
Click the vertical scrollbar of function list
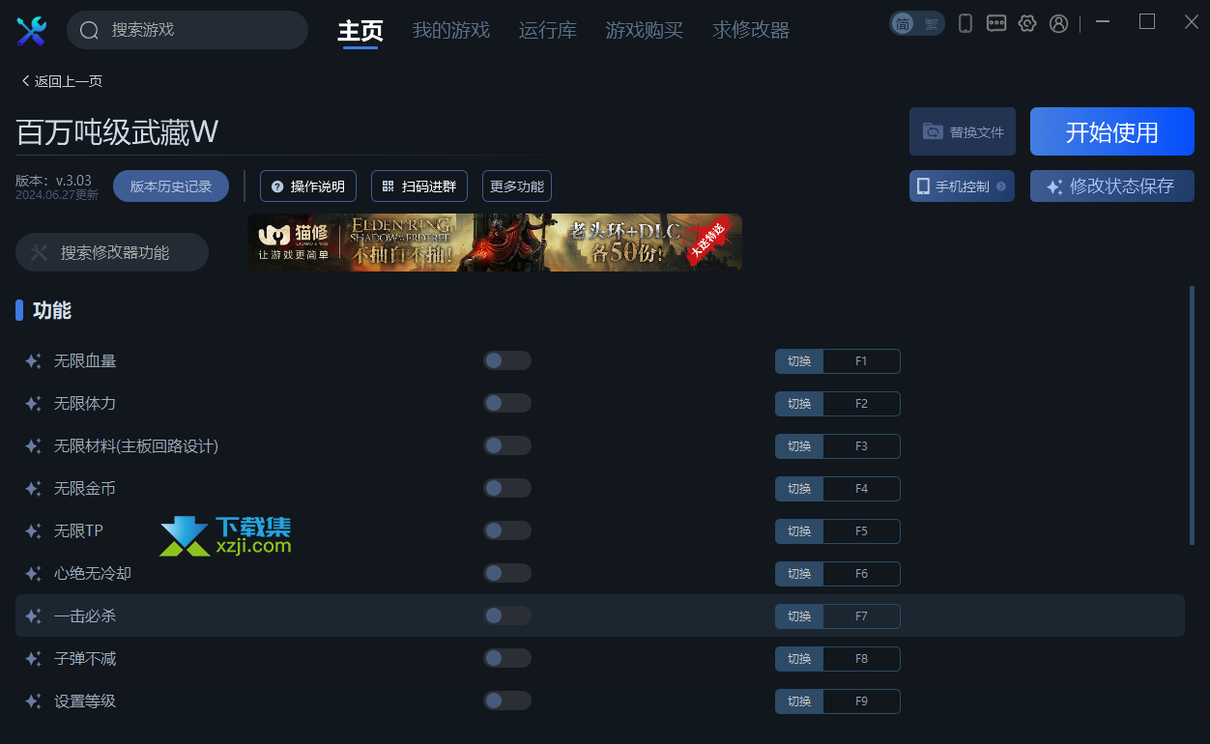click(1192, 415)
